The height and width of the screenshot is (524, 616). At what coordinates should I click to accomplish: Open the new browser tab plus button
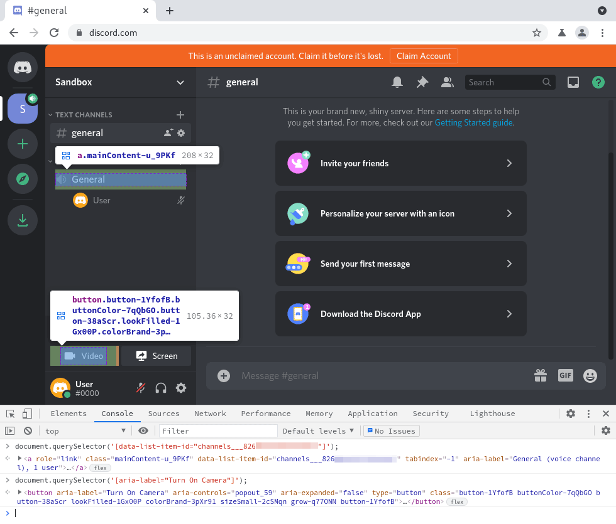click(169, 11)
